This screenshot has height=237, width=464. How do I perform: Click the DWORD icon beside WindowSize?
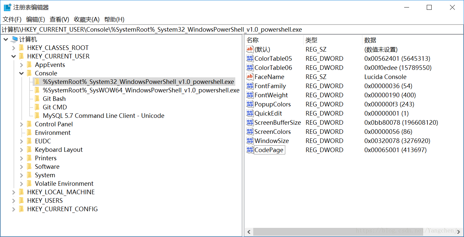[x=250, y=141]
